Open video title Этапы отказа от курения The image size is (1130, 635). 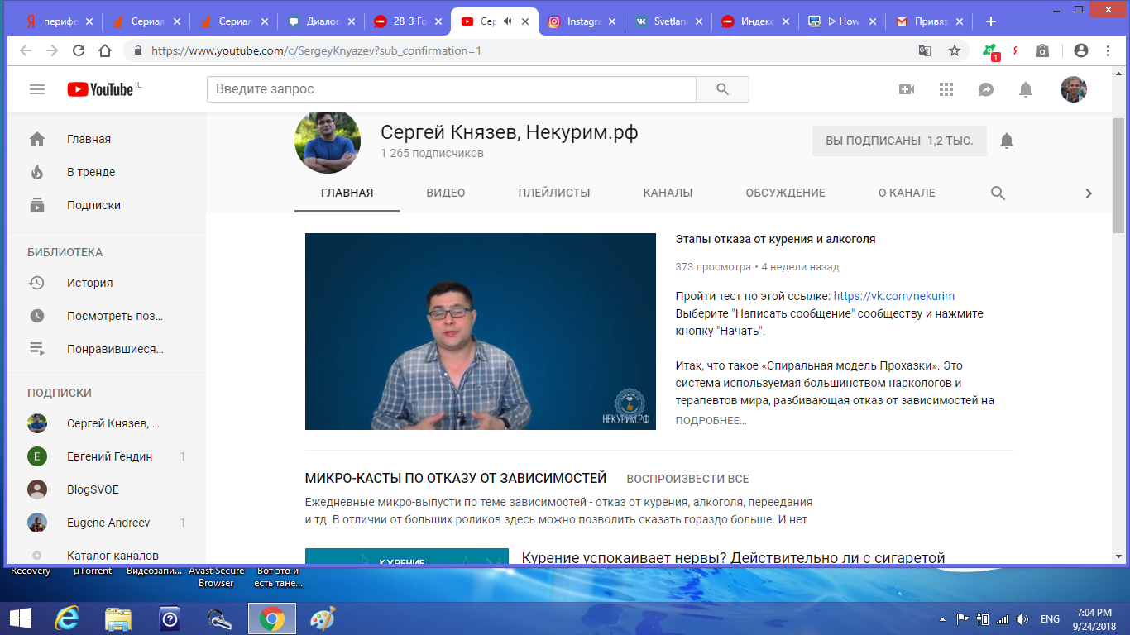(x=775, y=239)
